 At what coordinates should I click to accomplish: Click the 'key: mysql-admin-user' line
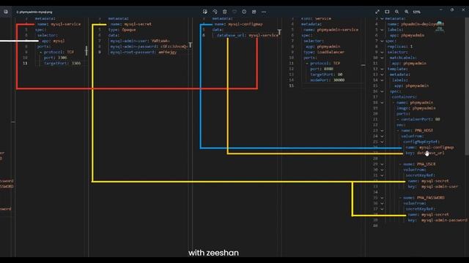coord(433,187)
